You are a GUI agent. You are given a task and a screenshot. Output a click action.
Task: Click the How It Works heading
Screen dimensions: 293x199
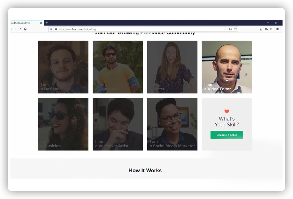coord(145,170)
